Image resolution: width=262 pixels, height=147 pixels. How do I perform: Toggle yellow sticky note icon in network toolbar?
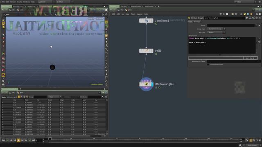tap(245, 14)
